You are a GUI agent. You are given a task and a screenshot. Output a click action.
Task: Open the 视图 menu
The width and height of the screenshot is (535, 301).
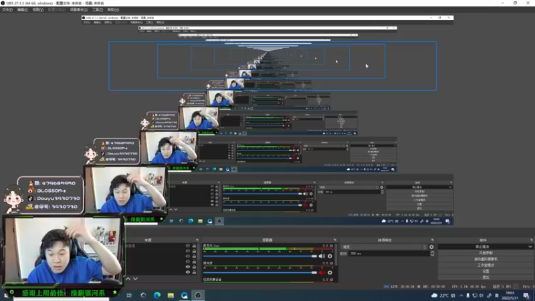(38, 9)
